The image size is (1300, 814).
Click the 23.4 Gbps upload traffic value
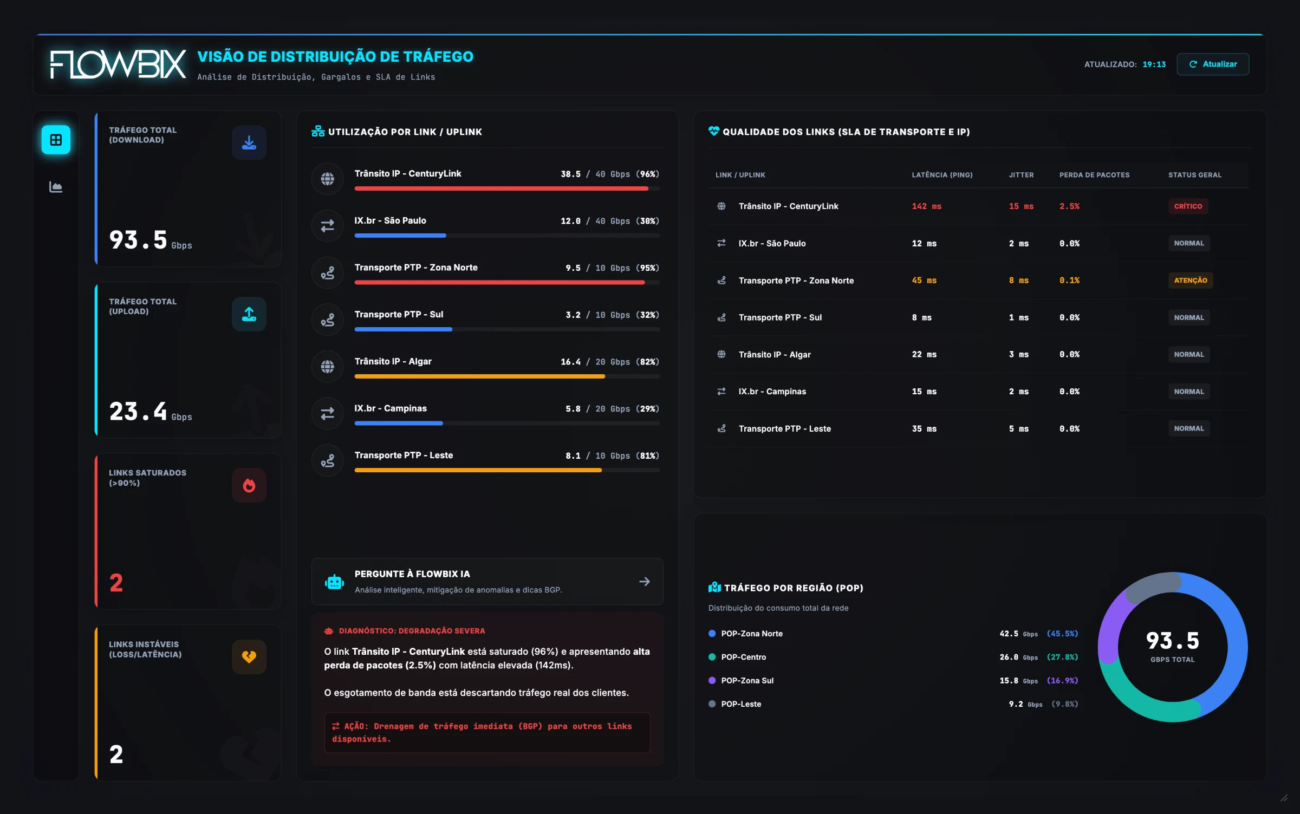150,412
